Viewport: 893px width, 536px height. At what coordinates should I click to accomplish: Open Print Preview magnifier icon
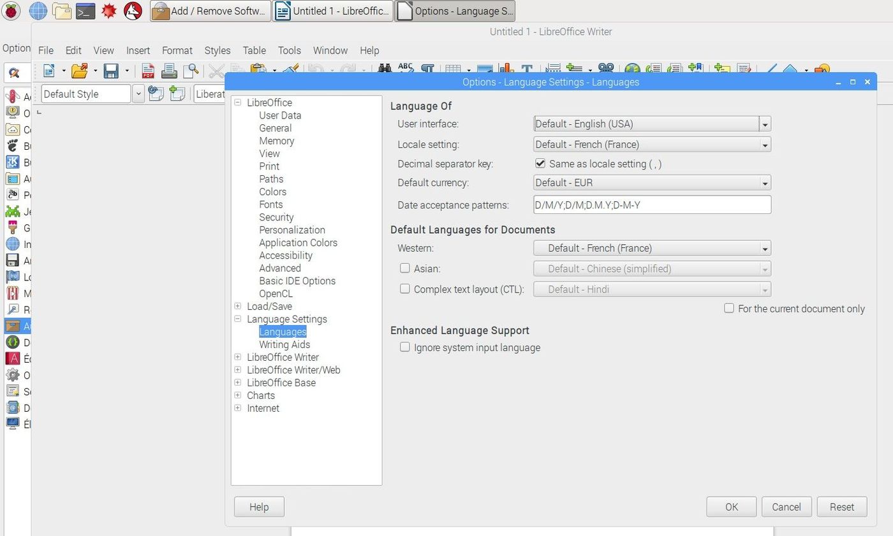click(190, 71)
